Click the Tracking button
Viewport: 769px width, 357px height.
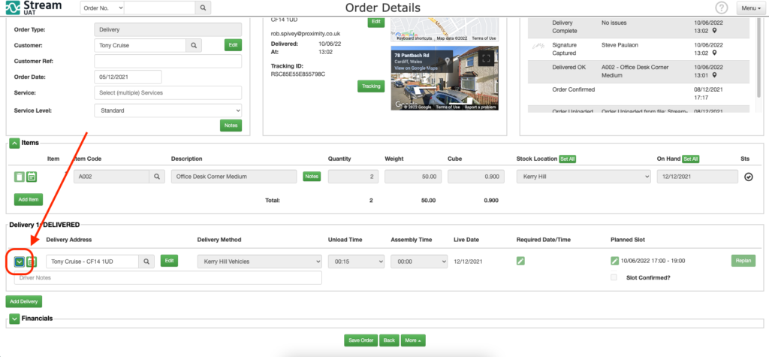371,86
